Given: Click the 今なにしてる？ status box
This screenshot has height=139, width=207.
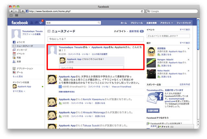Looking at the screenshot, I should click(x=96, y=39).
